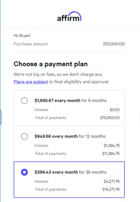Image resolution: width=140 pixels, height=202 pixels.
Task: Click the $0.00 interest amount
Action: coord(115,110)
